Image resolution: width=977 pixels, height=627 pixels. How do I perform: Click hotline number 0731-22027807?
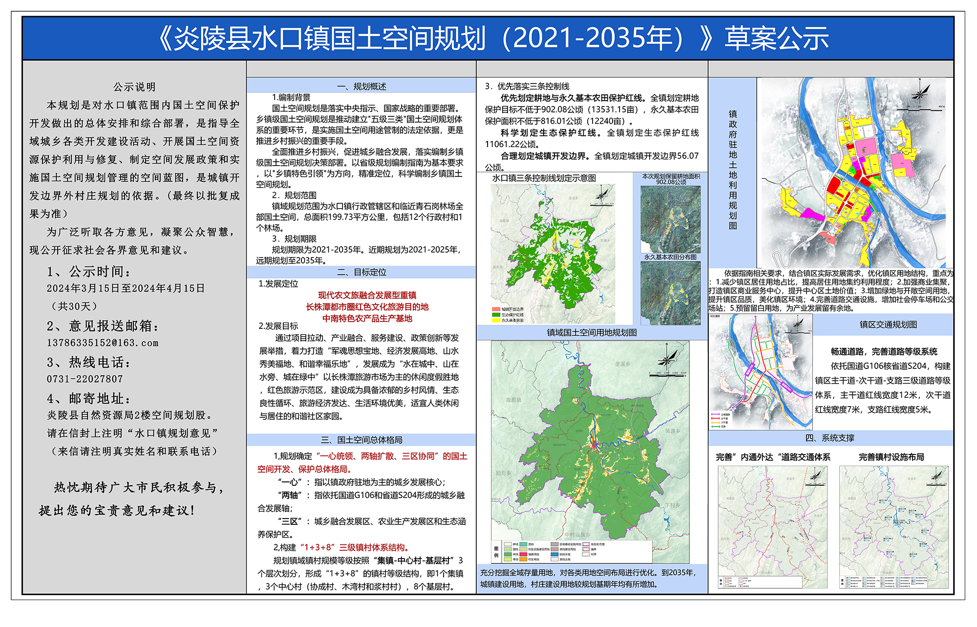coord(85,379)
